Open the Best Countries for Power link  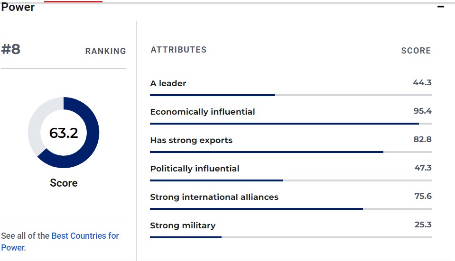[85, 236]
